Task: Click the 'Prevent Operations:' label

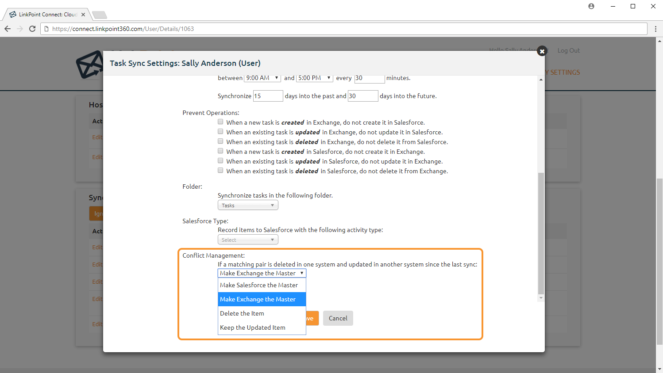Action: coord(211,113)
